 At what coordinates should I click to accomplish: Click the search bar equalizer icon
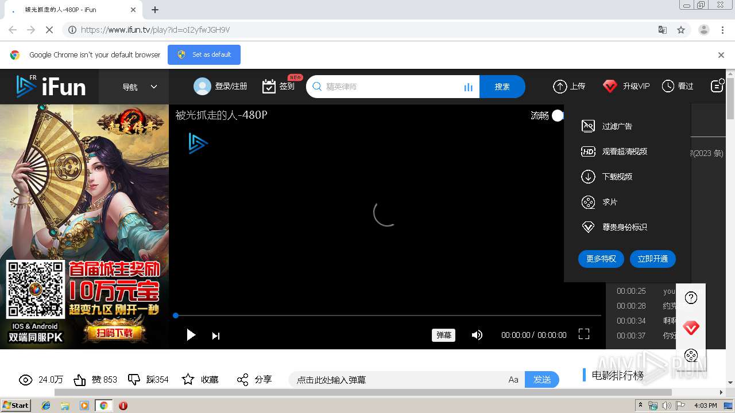click(469, 87)
